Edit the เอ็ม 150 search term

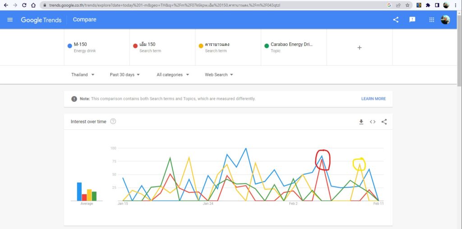coord(162,47)
